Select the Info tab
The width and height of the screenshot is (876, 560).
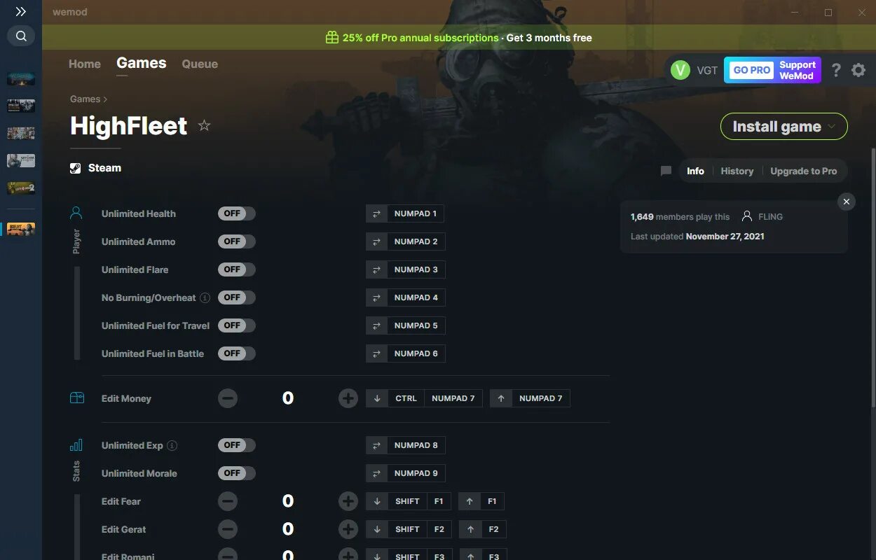pos(695,171)
